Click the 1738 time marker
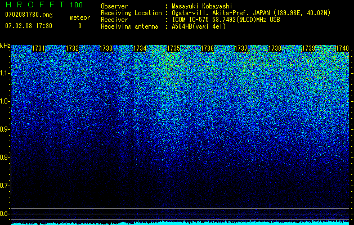354x225 pixels. pyautogui.click(x=275, y=48)
